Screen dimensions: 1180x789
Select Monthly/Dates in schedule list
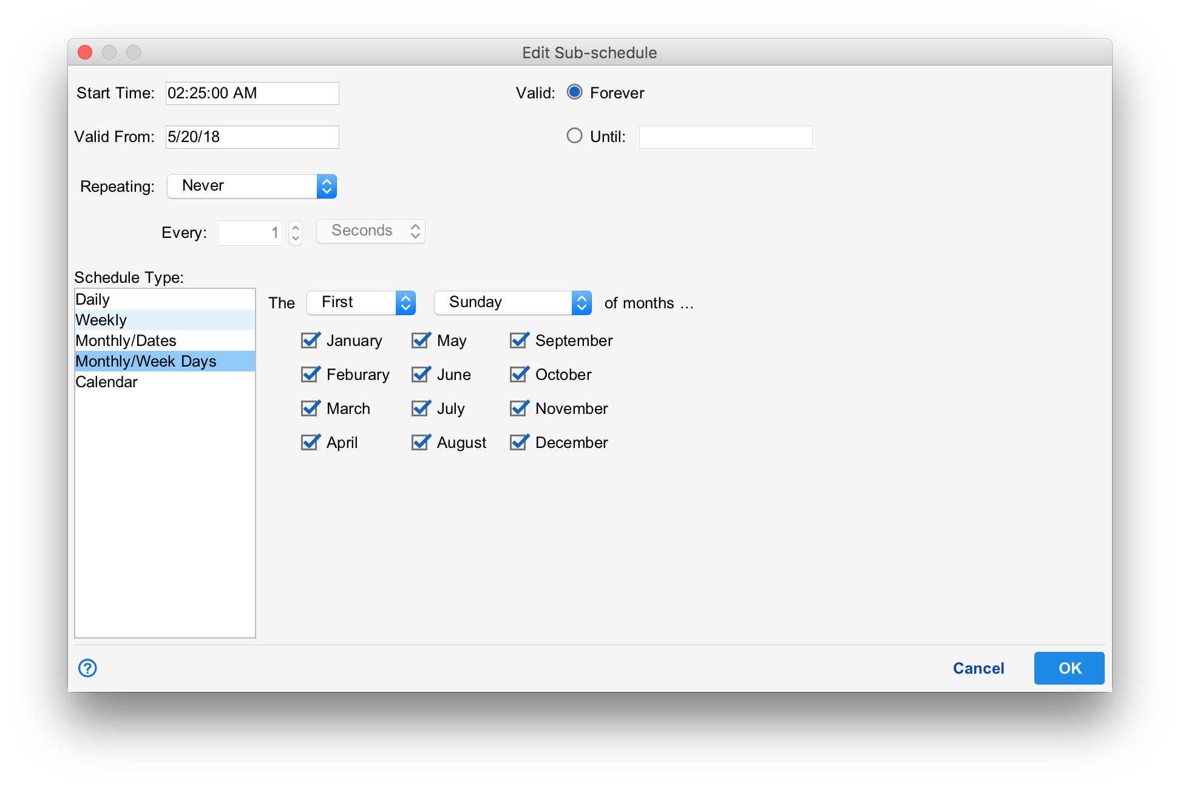[126, 340]
